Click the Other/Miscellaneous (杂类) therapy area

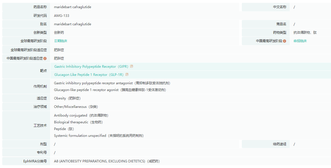(x=76, y=107)
